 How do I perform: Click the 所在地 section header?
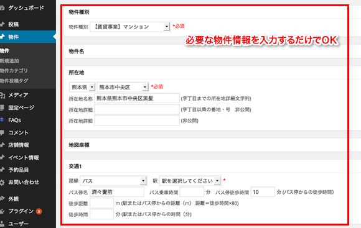coord(76,73)
